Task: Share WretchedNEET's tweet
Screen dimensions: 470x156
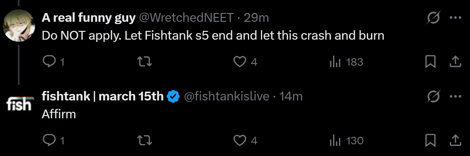Action: [x=455, y=62]
